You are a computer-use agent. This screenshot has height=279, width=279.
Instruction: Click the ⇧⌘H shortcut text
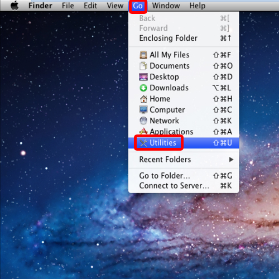(223, 99)
